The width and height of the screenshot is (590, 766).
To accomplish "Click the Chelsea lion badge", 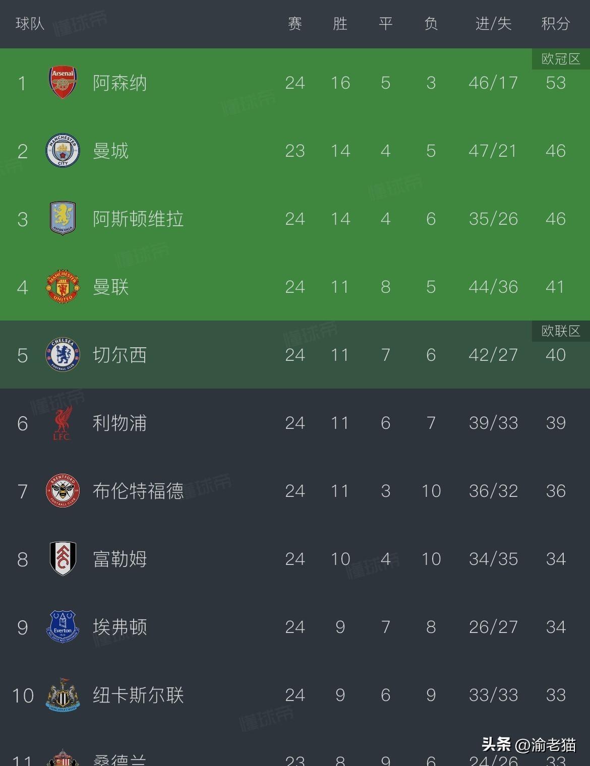I will pyautogui.click(x=63, y=355).
